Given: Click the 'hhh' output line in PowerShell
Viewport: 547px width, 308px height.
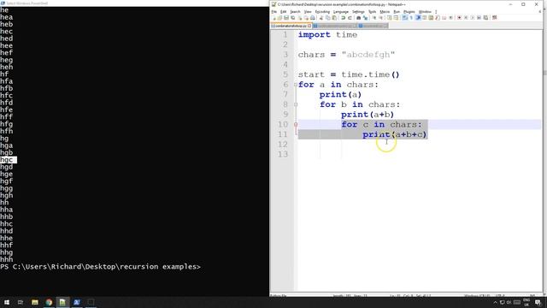Looking at the screenshot, I should click(6, 259).
